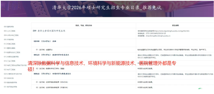
Task: Open 015 车辆与运载学院 sidebar item
Action: pyautogui.click(x=11, y=57)
